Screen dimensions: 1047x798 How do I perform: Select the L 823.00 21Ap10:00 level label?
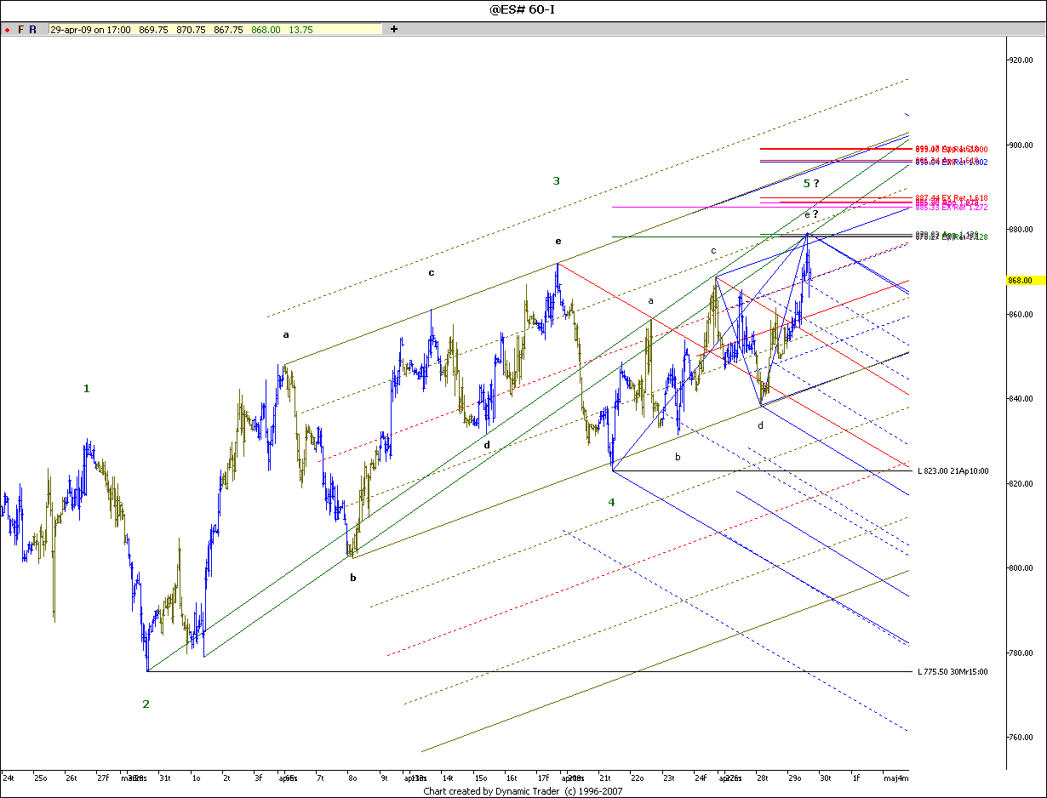pos(953,470)
